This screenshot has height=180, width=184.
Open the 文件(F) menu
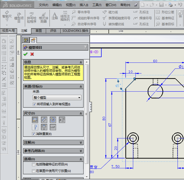(43, 5)
